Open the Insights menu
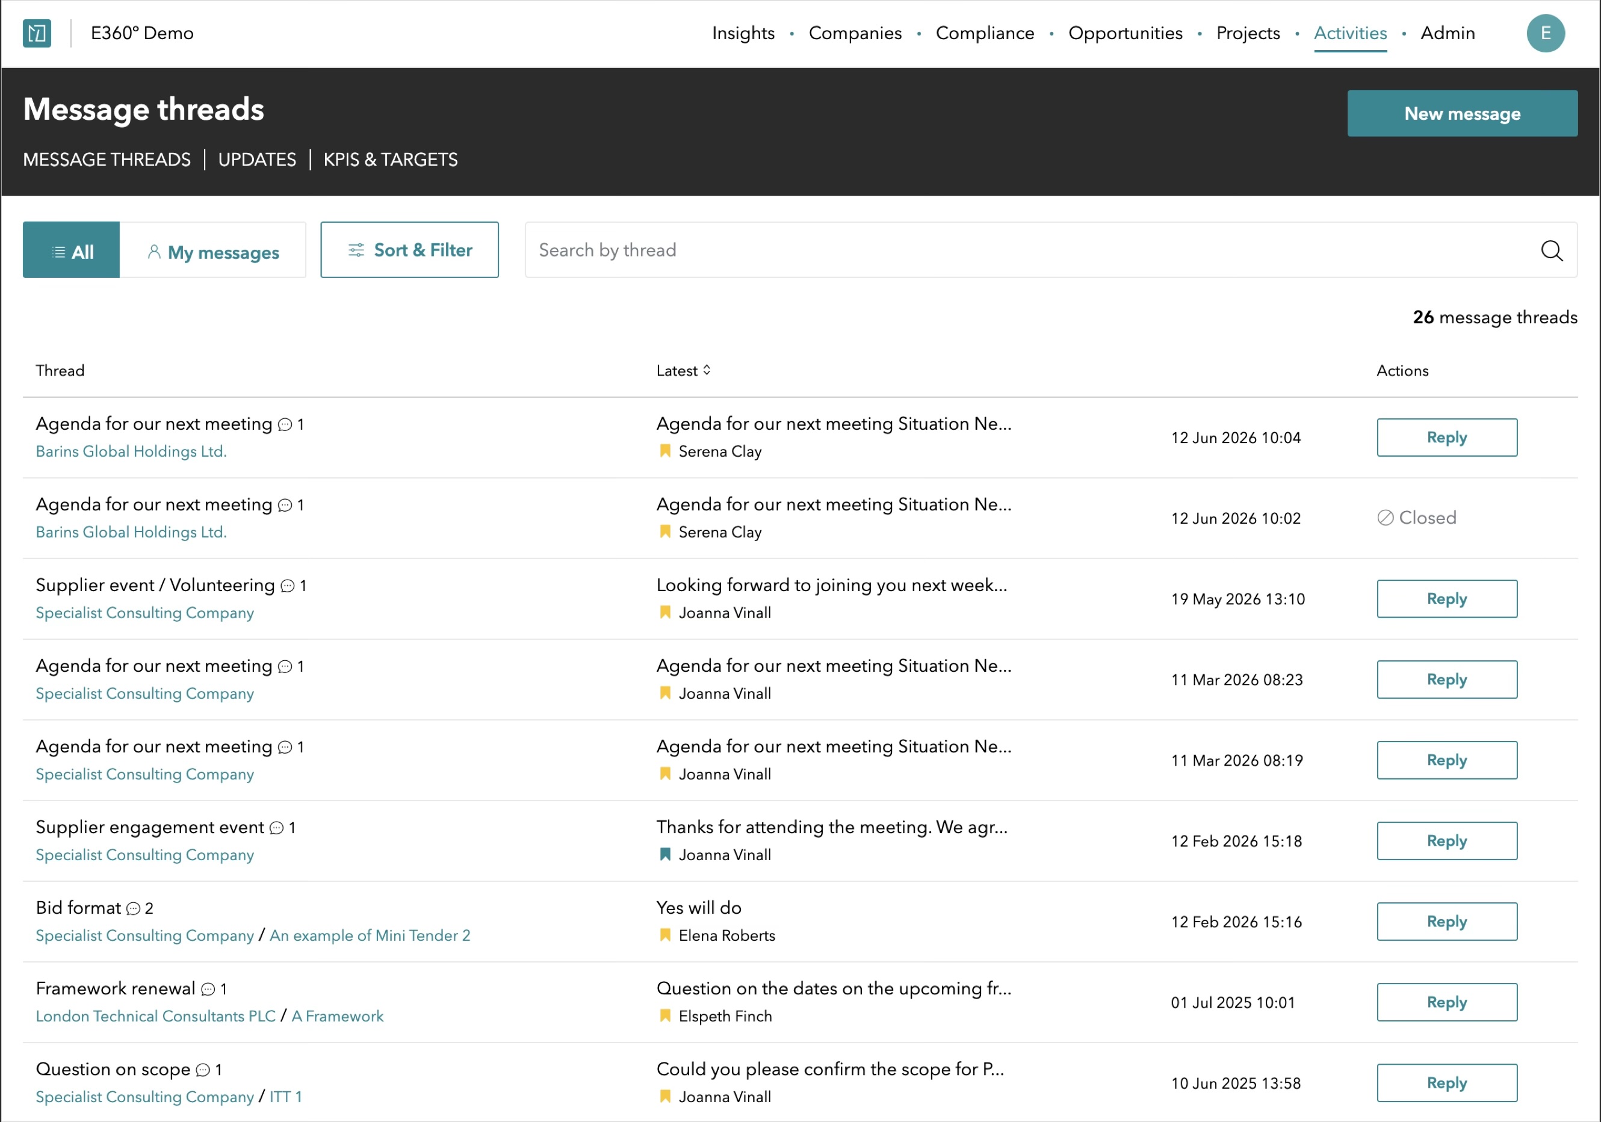The image size is (1601, 1122). click(743, 33)
